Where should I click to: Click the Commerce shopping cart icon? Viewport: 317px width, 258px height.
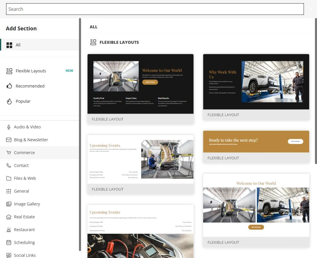(x=9, y=153)
